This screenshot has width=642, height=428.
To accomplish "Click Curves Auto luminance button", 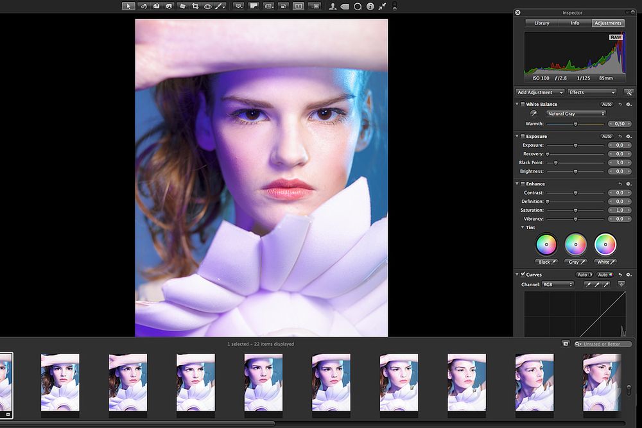I will (584, 275).
